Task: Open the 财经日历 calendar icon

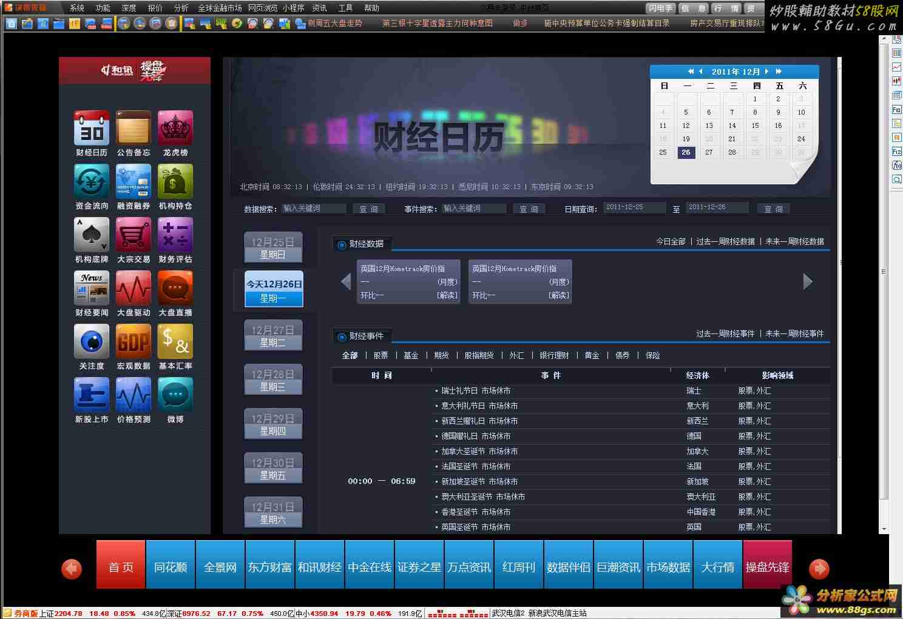Action: tap(92, 128)
